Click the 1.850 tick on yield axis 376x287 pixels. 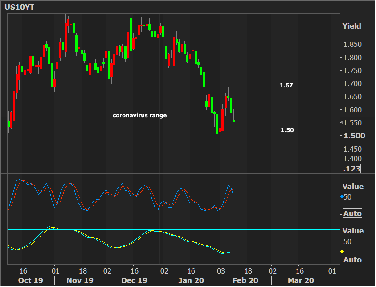click(x=352, y=44)
